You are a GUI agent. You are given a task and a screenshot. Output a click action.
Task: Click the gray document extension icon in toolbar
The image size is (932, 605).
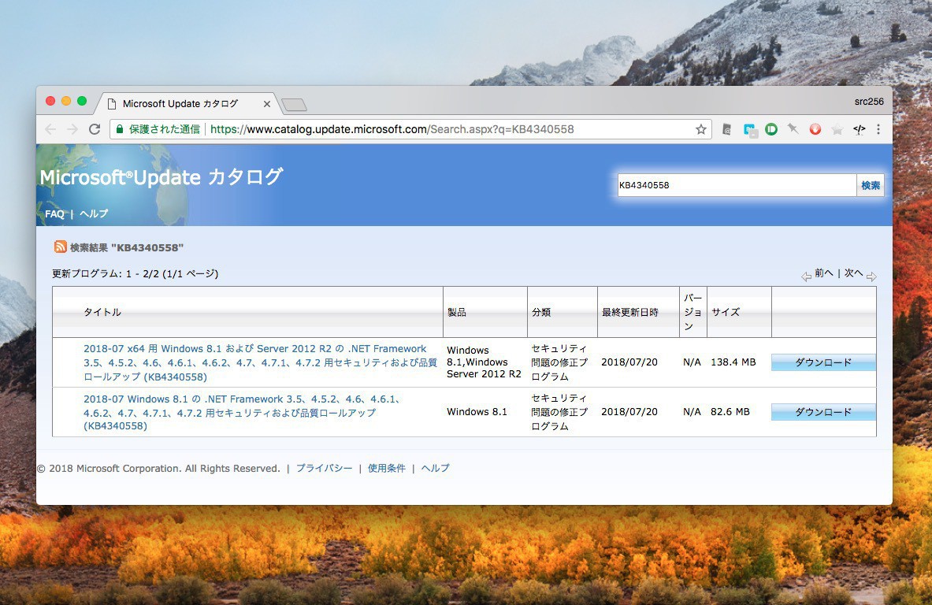[x=726, y=129]
